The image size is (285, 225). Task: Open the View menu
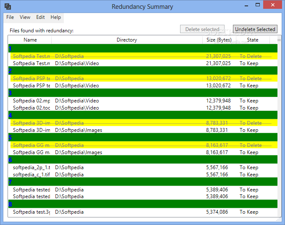click(x=25, y=17)
